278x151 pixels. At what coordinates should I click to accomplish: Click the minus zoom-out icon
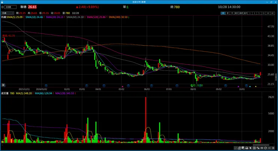click(269, 148)
